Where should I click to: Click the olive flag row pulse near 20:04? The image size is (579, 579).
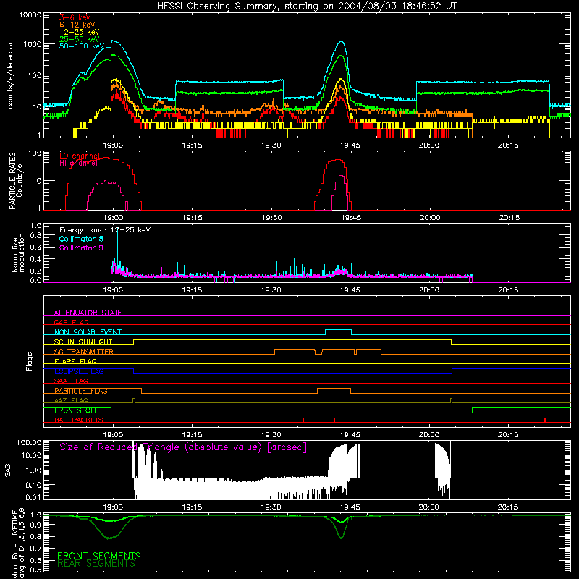click(451, 401)
